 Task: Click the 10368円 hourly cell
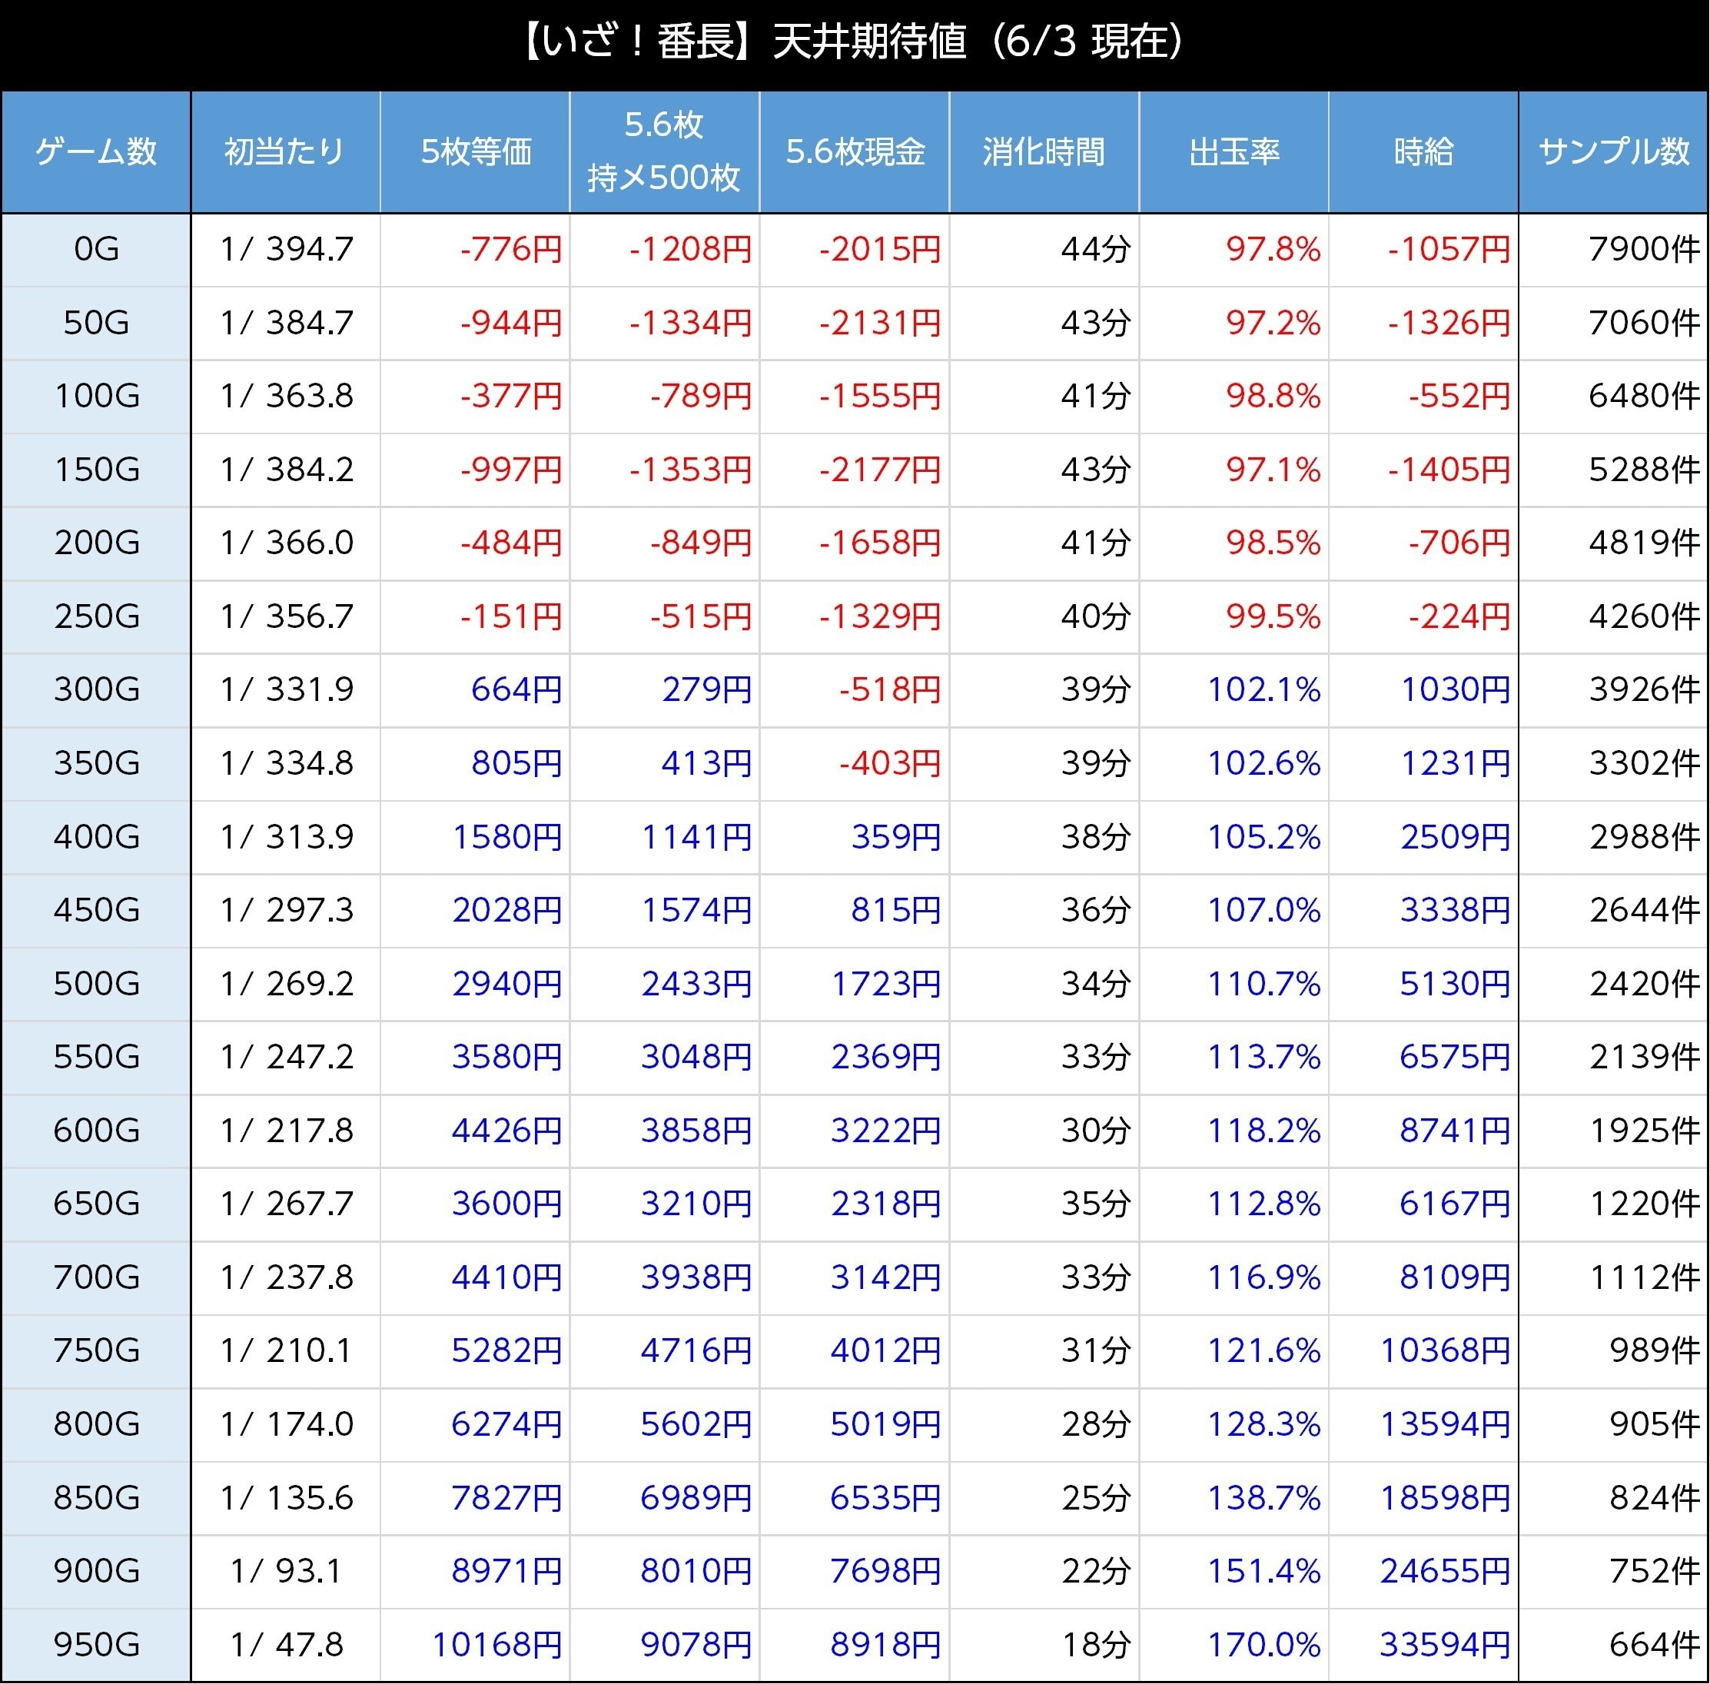point(1423,1350)
